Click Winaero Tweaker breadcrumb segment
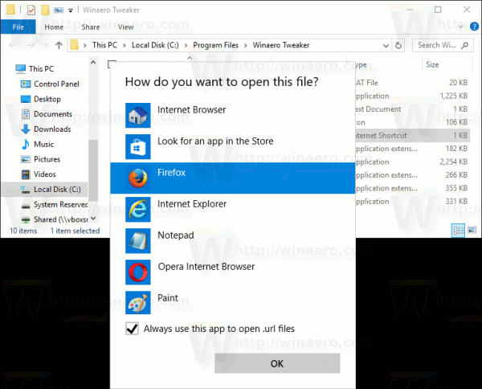Screen dimensions: 482x389 click(281, 45)
